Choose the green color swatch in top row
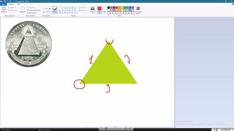Screen dimensions: 234x131 (125, 8)
